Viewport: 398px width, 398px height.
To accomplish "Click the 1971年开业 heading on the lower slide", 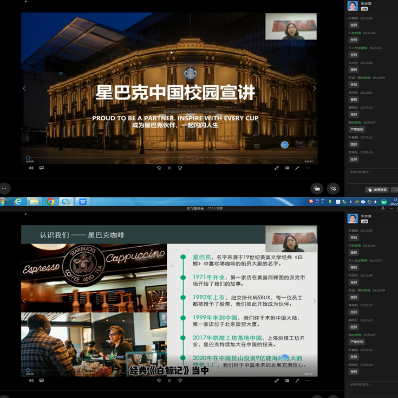I will [x=208, y=277].
